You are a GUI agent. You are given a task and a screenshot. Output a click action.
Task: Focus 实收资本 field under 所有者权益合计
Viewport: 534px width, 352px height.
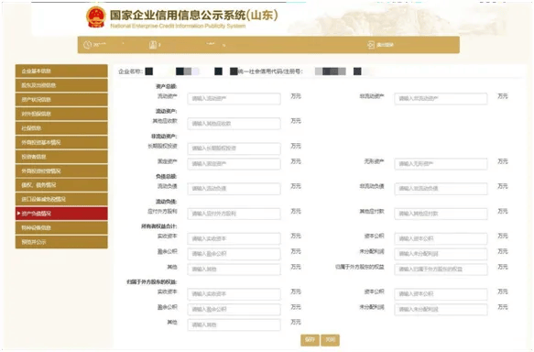234,238
